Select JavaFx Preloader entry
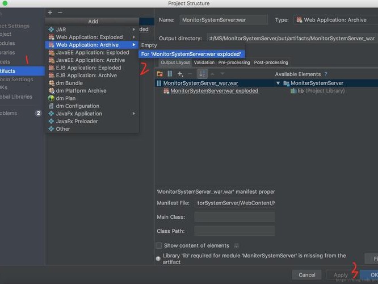The height and width of the screenshot is (284, 378). coord(92,122)
